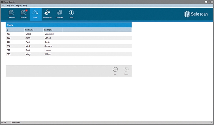Viewport: 214px width, 125px height.
Task: Sort by First name column header
Action: pos(34,30)
